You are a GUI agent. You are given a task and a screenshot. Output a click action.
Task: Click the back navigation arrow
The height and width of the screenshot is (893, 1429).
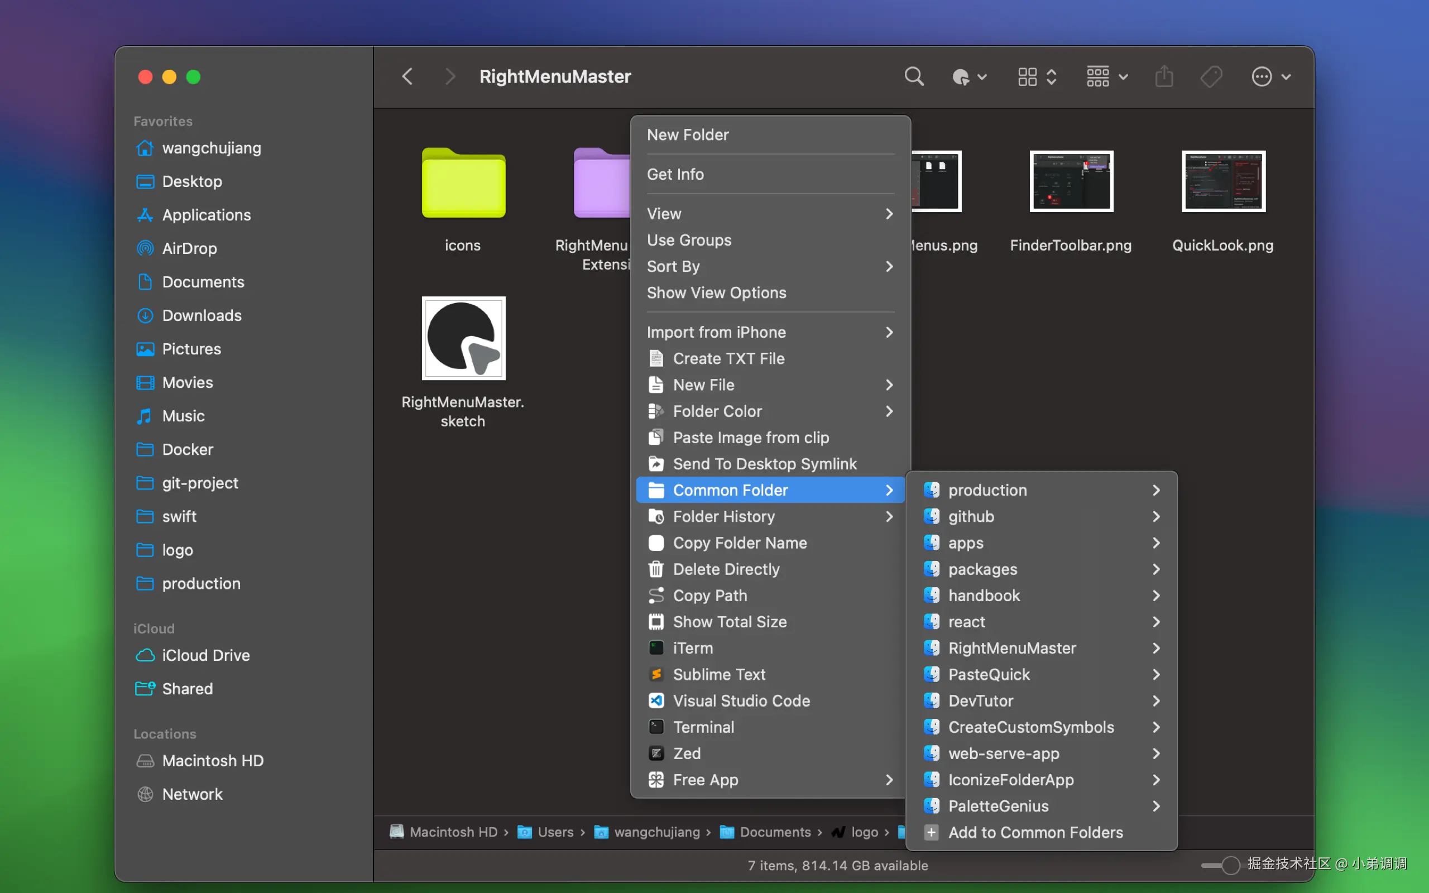click(407, 76)
